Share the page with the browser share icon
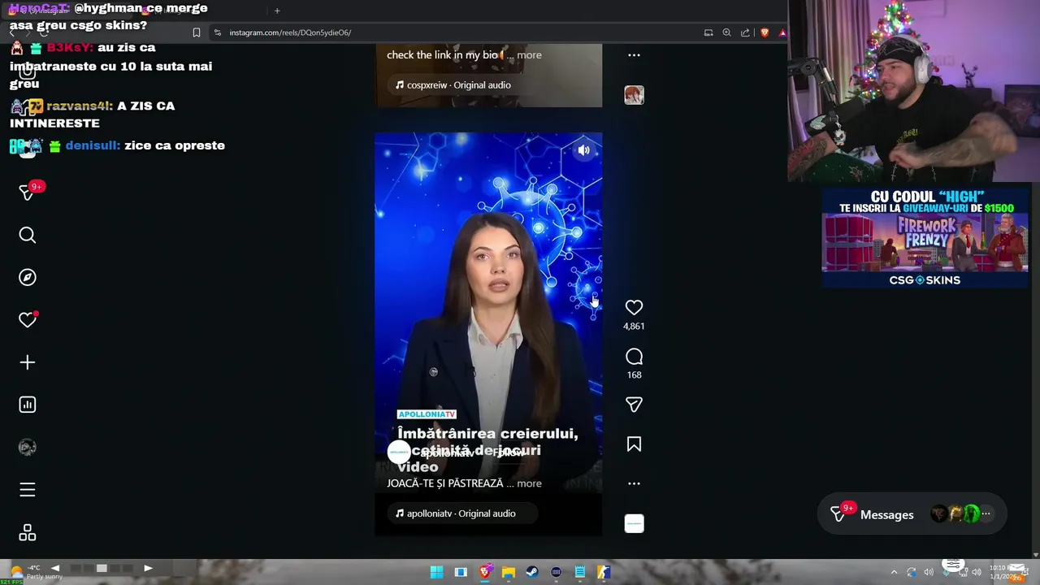 [745, 32]
